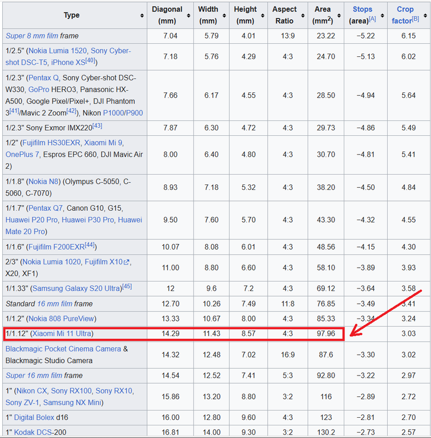Open Super 8 mm film link
The image size is (431, 438).
(32, 36)
